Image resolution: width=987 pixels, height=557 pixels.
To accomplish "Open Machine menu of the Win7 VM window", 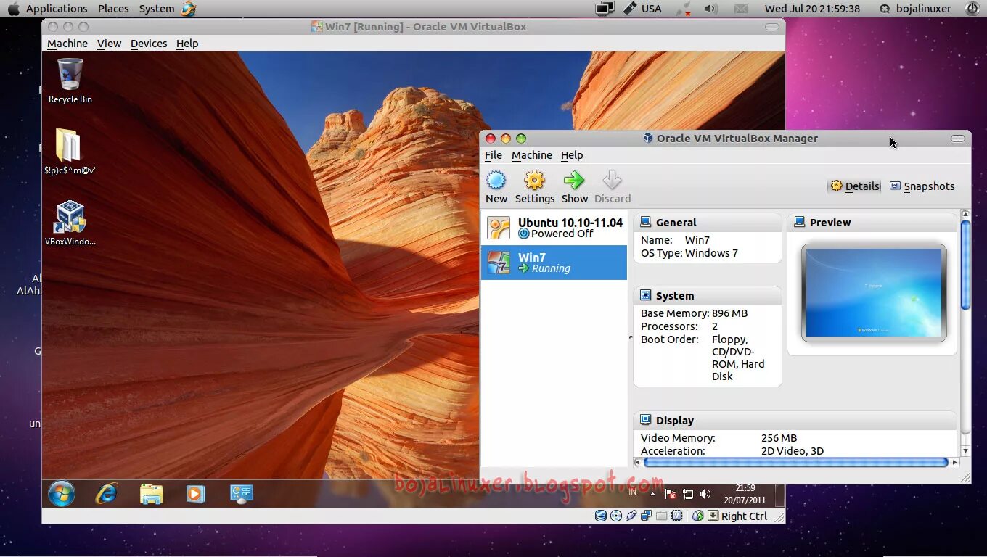I will (x=67, y=44).
